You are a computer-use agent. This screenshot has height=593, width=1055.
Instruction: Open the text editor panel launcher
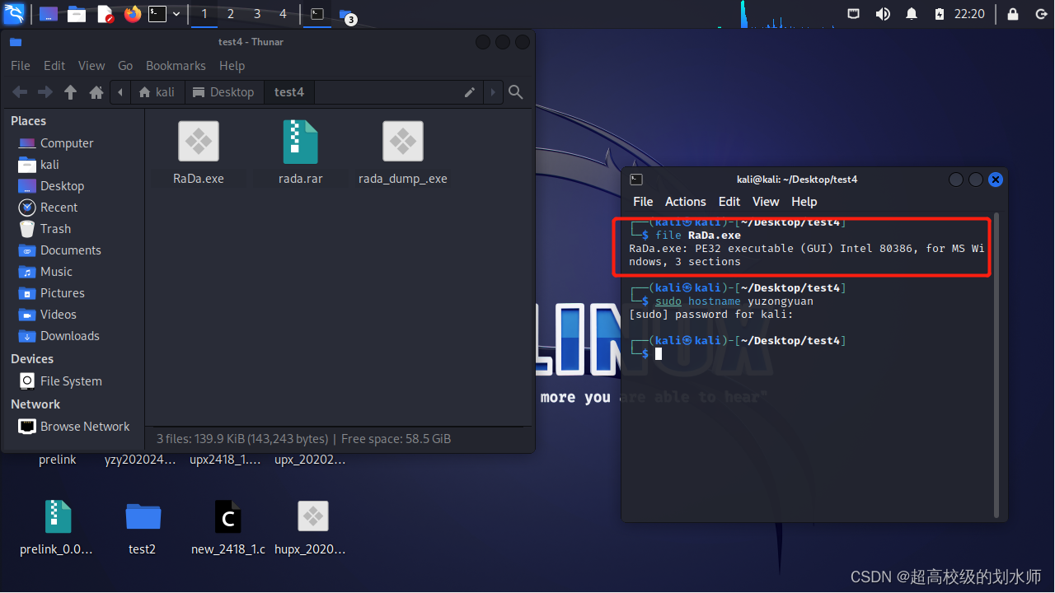[105, 14]
